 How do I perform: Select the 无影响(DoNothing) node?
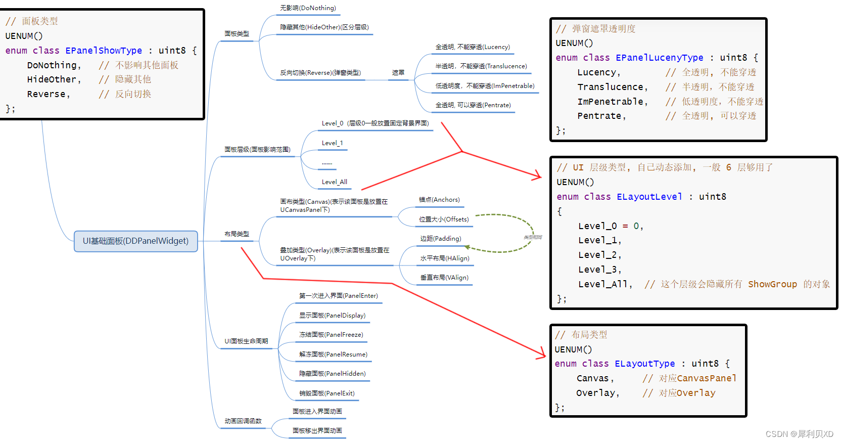tap(308, 8)
